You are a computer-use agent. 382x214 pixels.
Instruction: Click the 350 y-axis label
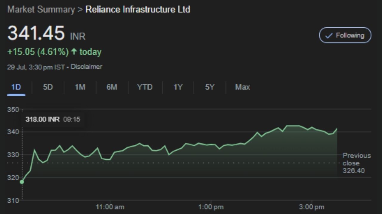[13, 110]
